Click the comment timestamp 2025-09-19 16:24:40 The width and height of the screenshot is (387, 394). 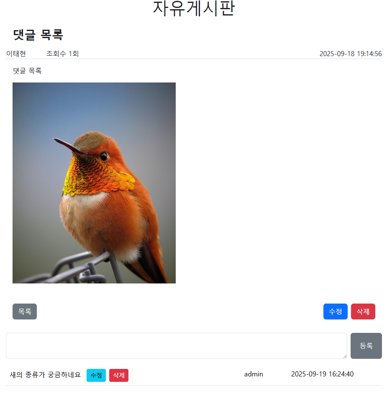[x=322, y=374]
